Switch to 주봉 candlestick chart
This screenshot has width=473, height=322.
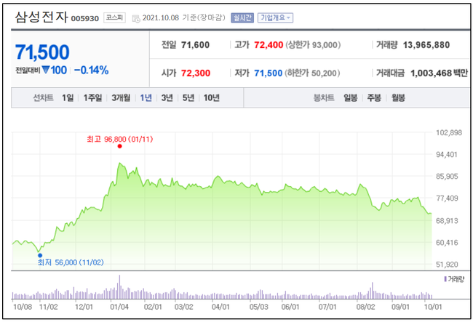pyautogui.click(x=374, y=97)
